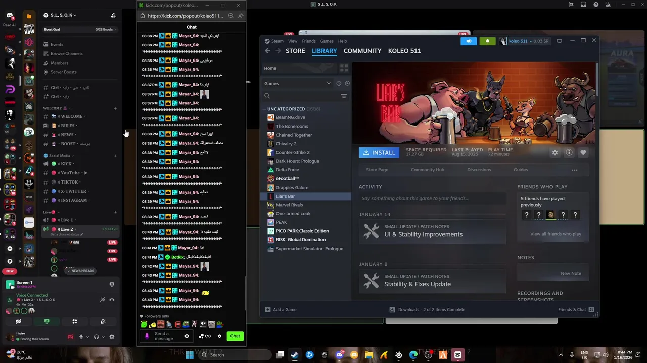The width and height of the screenshot is (647, 363).
Task: Click the INSTALL button
Action: click(379, 152)
